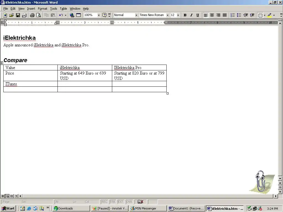Click the Insert Table grid icon
The height and width of the screenshot is (212, 283).
tap(78, 15)
